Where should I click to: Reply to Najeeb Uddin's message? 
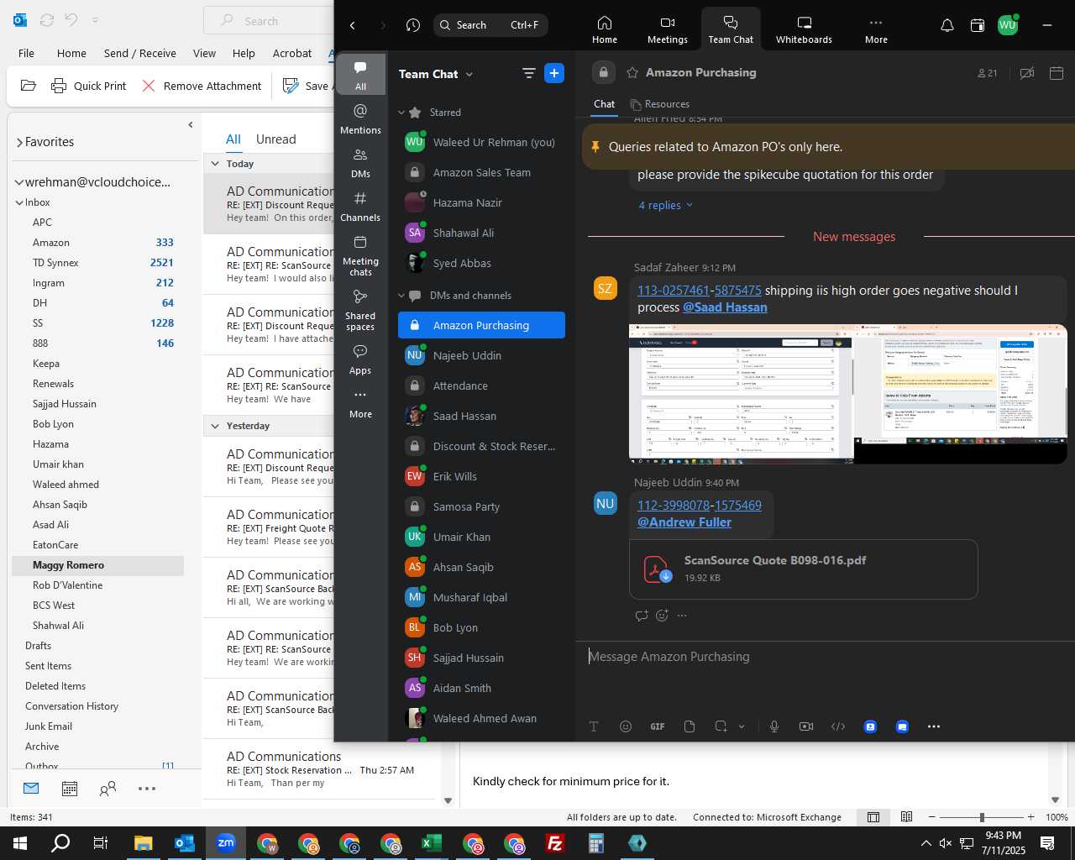(x=642, y=616)
